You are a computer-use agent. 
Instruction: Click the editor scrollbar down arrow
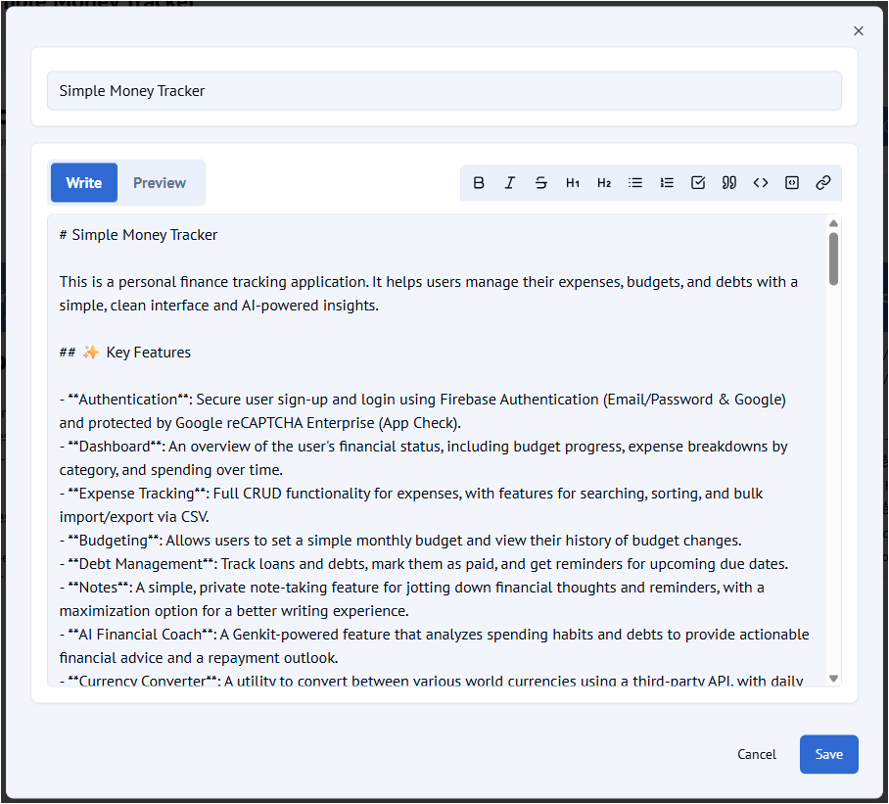click(x=834, y=678)
